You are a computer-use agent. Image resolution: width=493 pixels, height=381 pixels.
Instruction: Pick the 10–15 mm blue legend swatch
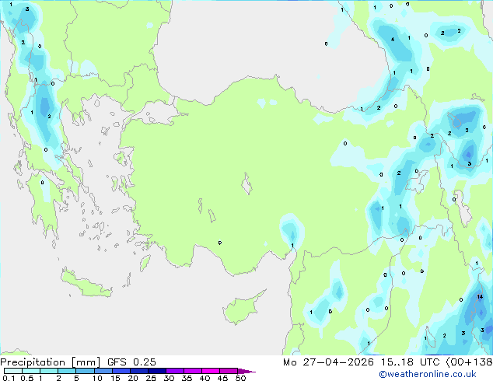pos(103,371)
